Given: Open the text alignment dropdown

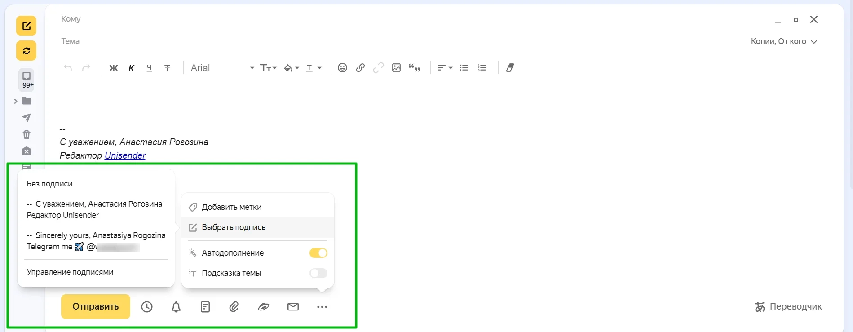Looking at the screenshot, I should click(445, 68).
